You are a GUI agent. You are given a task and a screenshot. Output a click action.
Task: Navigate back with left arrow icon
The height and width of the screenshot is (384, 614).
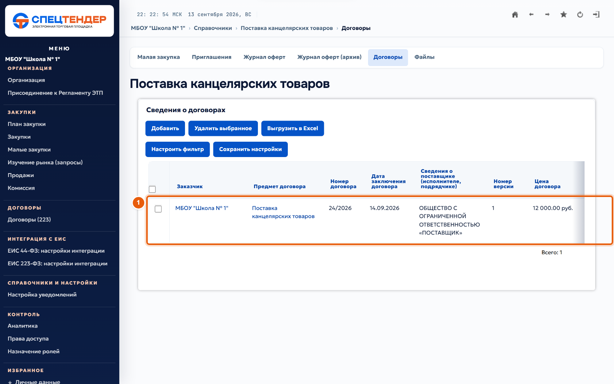531,15
